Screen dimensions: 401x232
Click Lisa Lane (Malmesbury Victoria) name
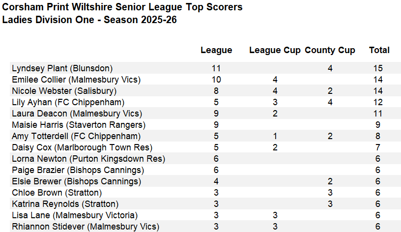[75, 215]
